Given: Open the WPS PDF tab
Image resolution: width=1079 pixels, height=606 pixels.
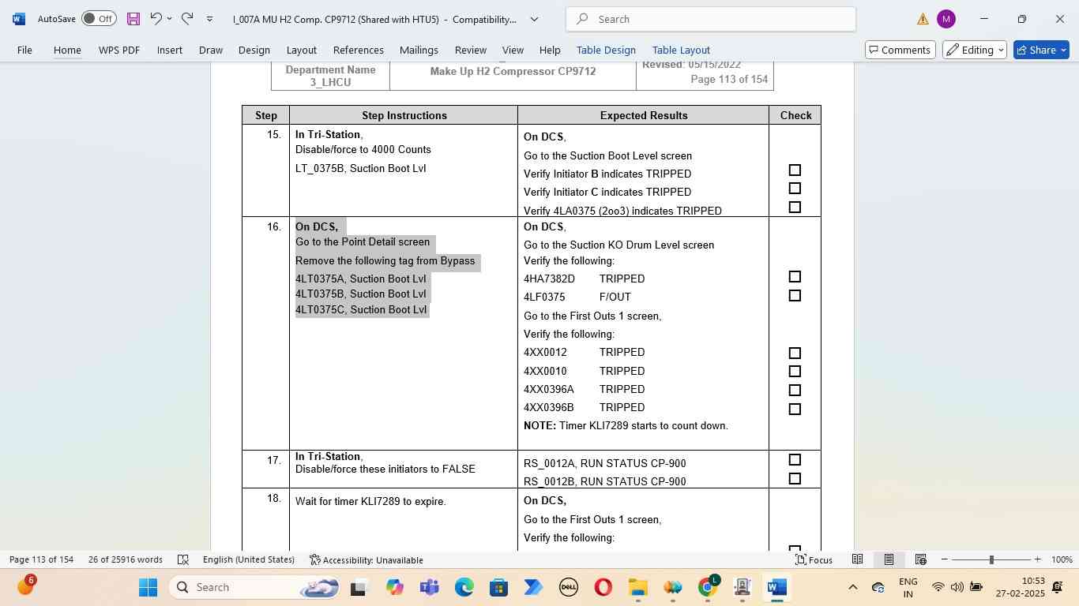Looking at the screenshot, I should 119,50.
